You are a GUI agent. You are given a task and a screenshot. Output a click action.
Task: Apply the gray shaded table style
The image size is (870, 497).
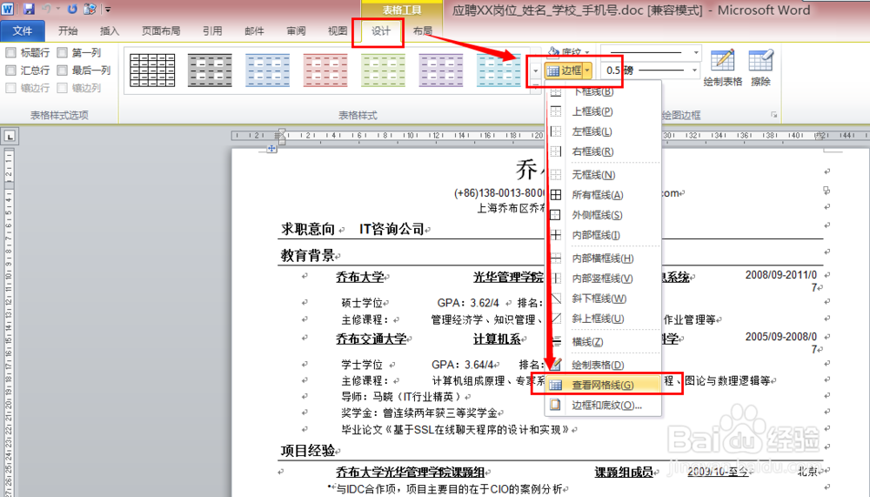pos(210,71)
